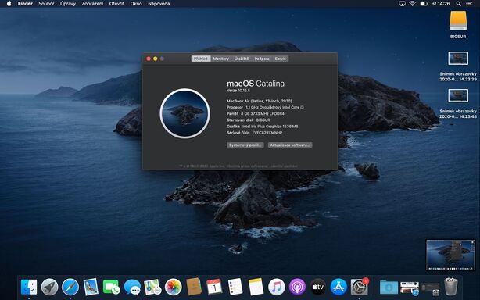Open the Apple menu
Image resolution: width=480 pixels, height=300 pixels.
pos(9,4)
